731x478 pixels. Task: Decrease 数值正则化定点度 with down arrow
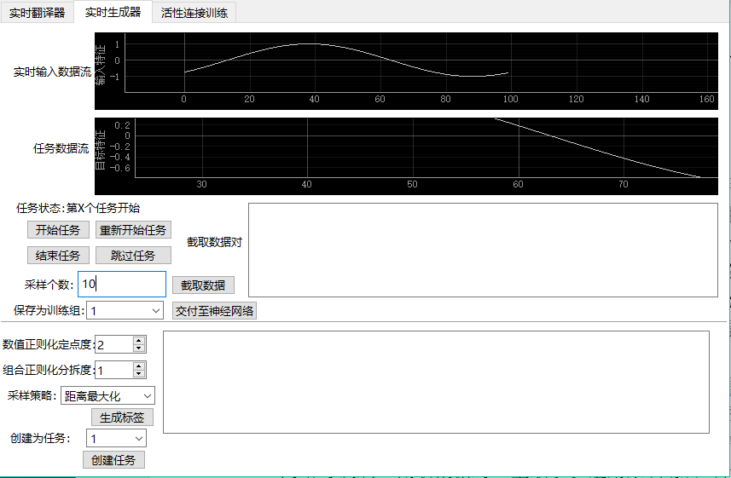[x=139, y=348]
